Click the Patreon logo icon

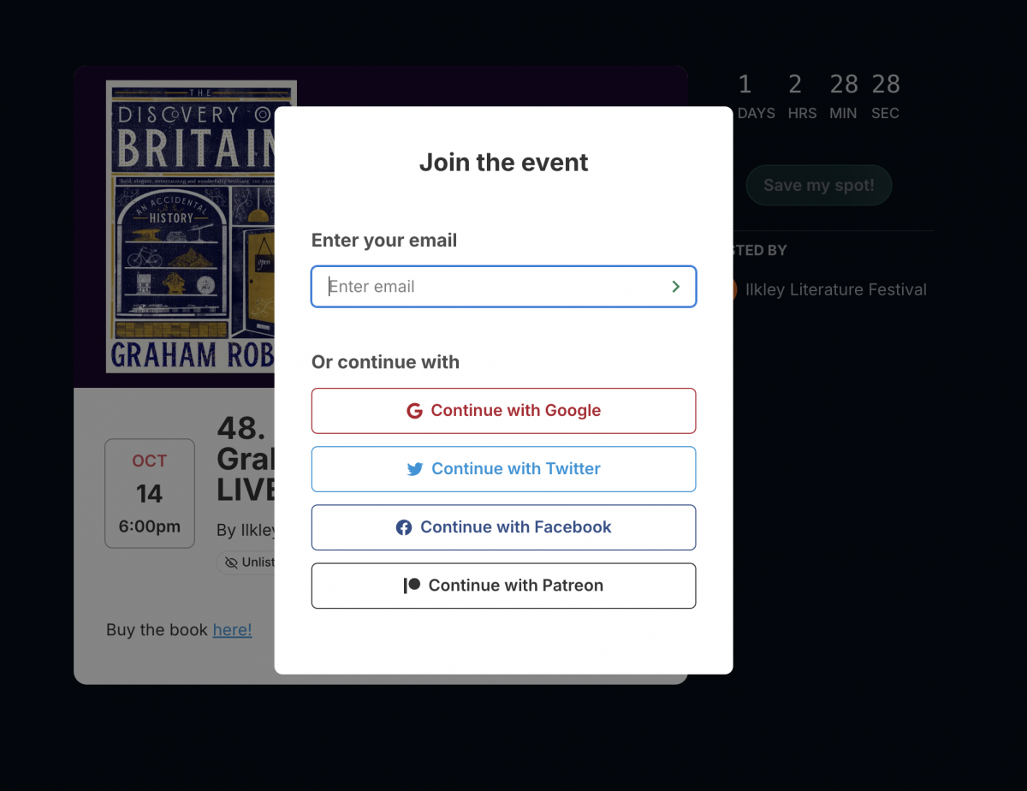point(412,586)
